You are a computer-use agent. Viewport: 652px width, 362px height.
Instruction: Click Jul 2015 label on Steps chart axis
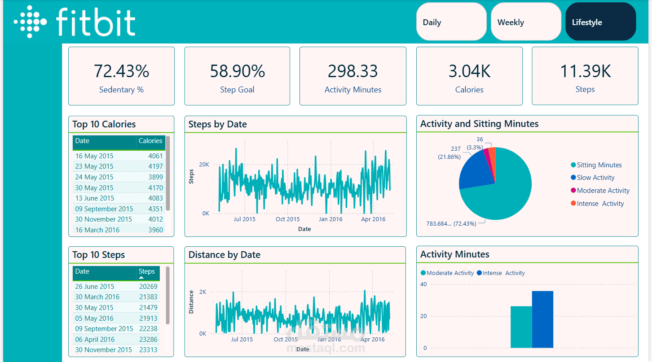244,219
